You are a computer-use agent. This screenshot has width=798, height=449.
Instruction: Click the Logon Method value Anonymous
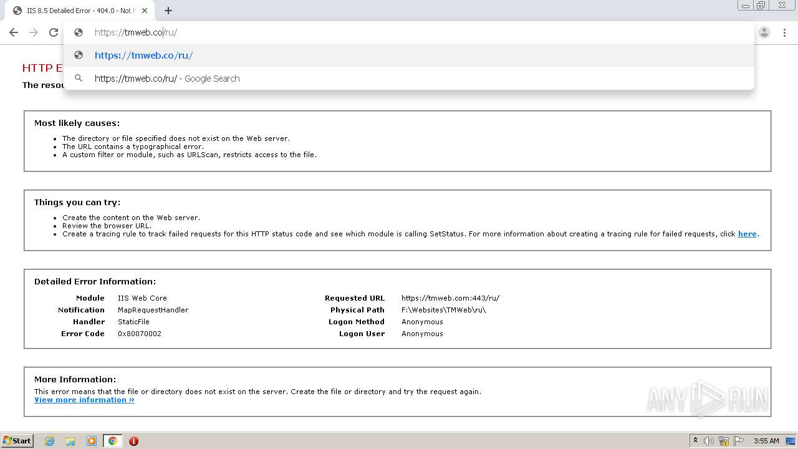pyautogui.click(x=422, y=322)
